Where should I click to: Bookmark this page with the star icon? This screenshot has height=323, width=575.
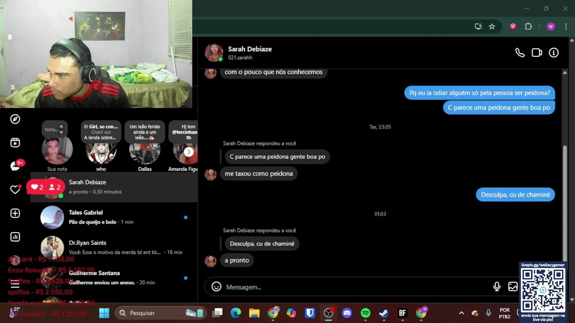pyautogui.click(x=492, y=26)
